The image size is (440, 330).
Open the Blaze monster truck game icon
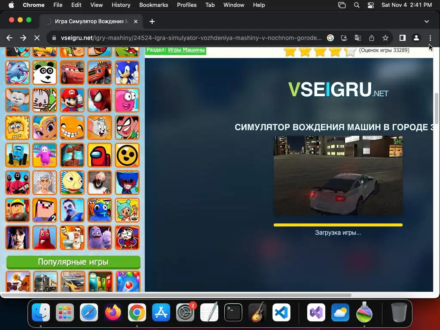click(x=100, y=73)
